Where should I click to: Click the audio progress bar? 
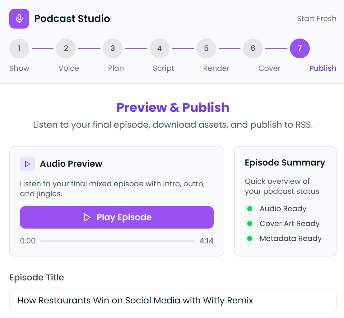tap(118, 241)
